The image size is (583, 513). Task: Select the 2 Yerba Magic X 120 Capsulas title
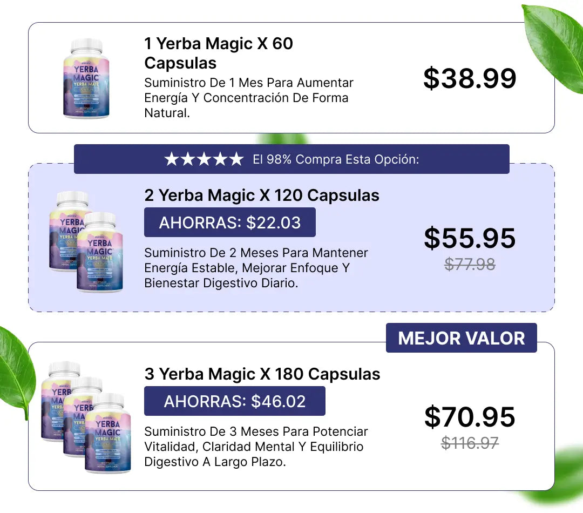tap(262, 195)
